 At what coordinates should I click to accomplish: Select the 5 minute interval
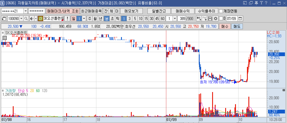coord(135,19)
